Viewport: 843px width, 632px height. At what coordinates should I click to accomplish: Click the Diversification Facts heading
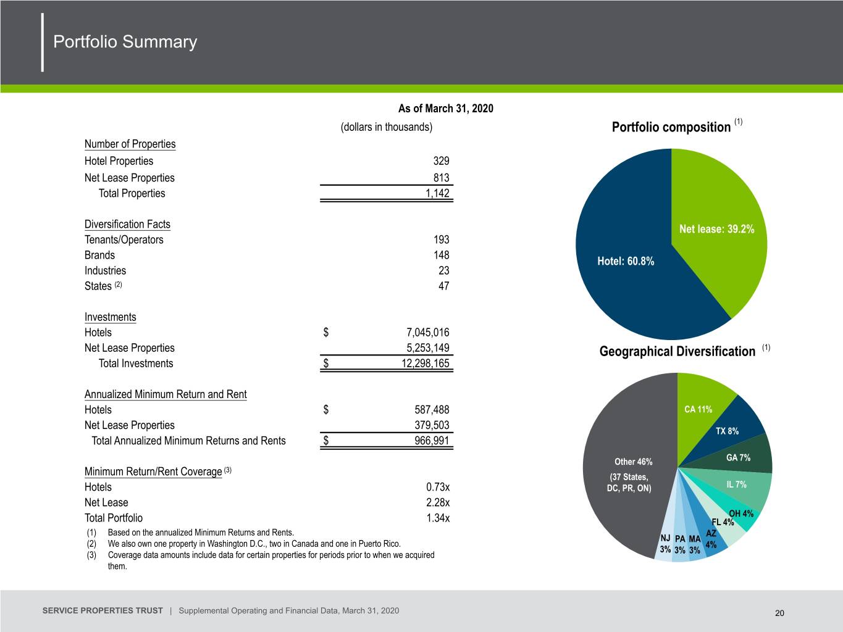[x=127, y=224]
